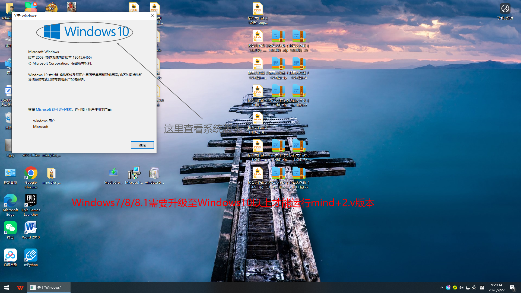521x293 pixels.
Task: Select 陨石大作战 (1.1.9版).7z archive icon
Action: coord(299,151)
